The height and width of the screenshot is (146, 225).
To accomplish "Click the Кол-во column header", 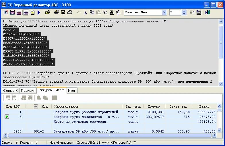I will pyautogui.click(x=154, y=106).
